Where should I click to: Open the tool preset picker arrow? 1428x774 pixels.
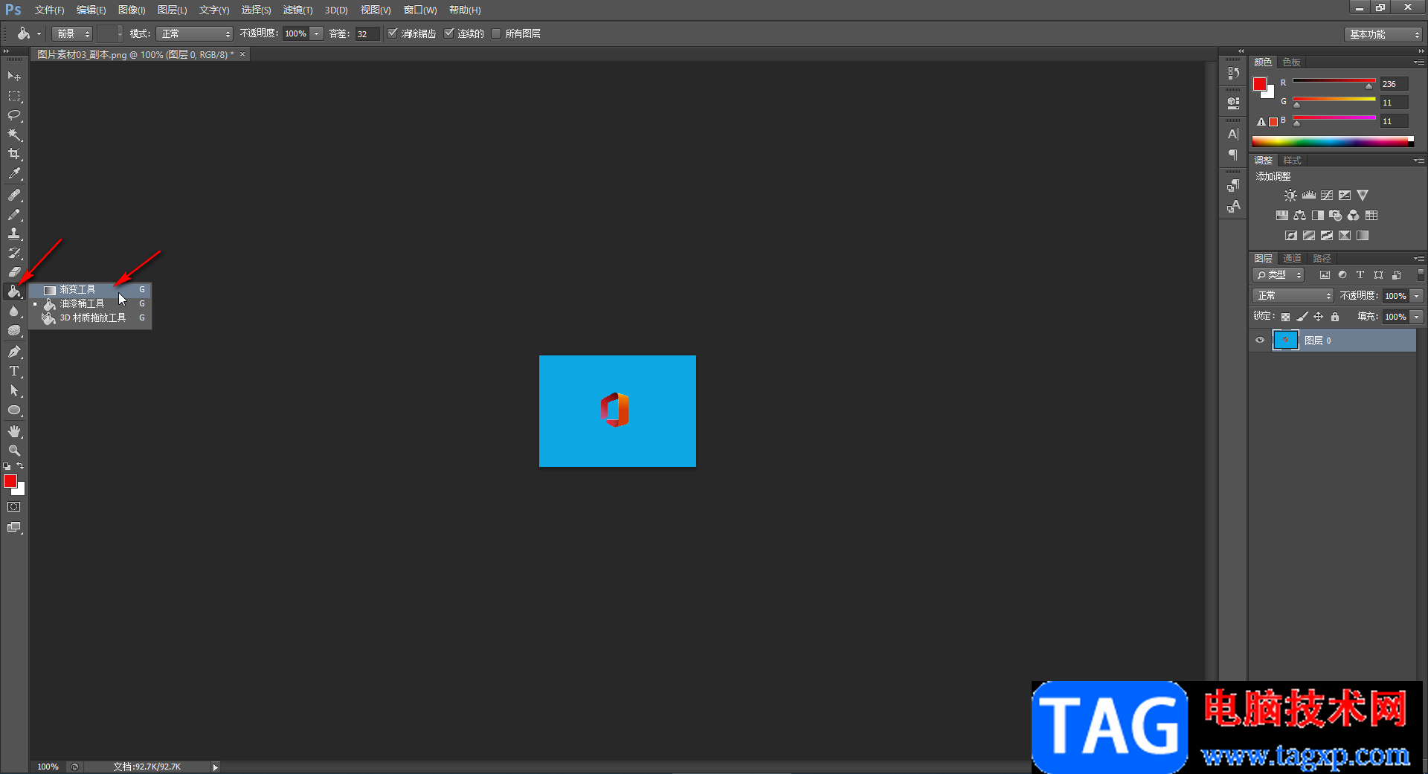tap(39, 33)
